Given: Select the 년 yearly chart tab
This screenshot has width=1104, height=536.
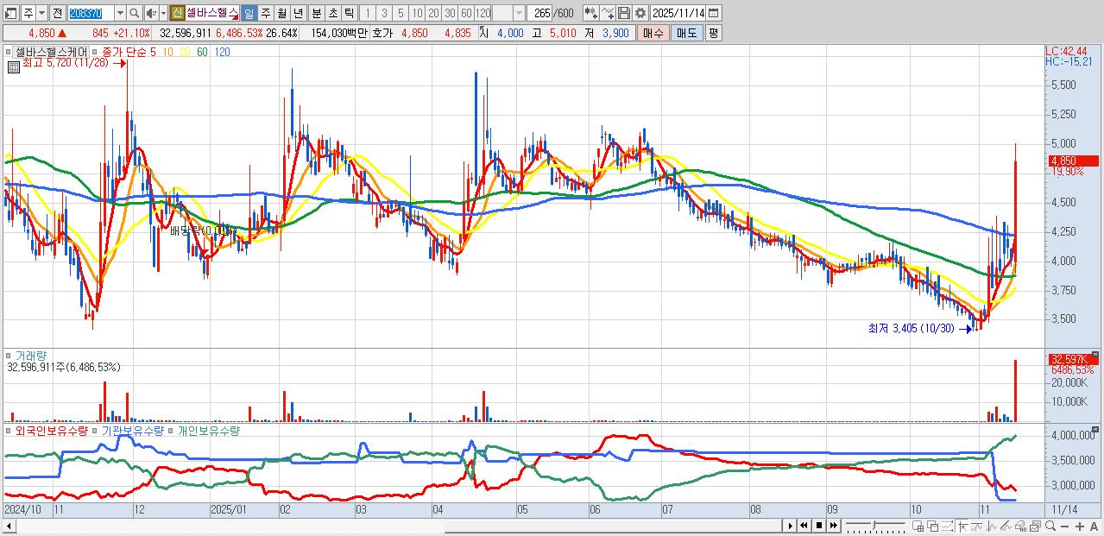Looking at the screenshot, I should pyautogui.click(x=298, y=13).
